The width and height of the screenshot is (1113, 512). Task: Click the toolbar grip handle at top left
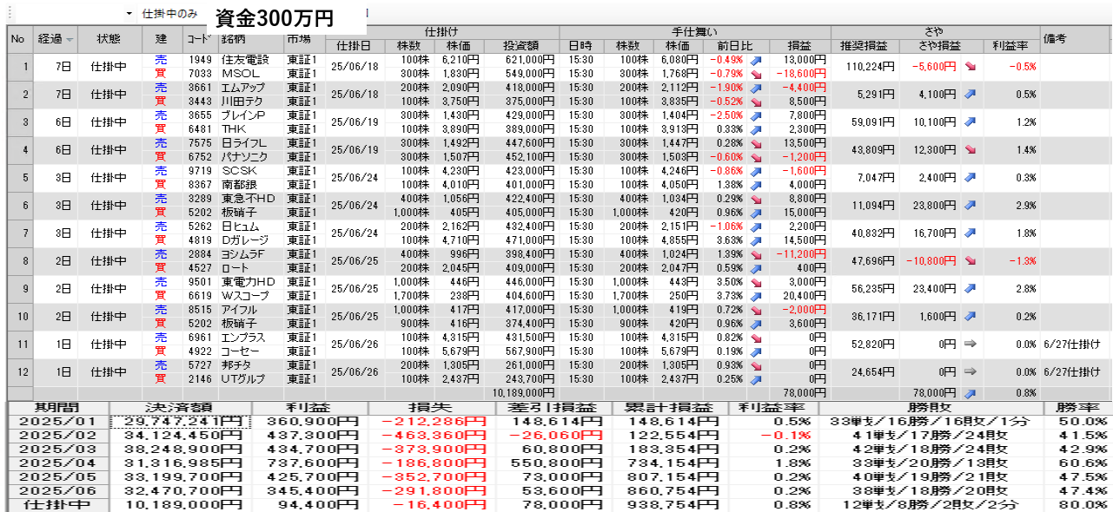pos(8,14)
